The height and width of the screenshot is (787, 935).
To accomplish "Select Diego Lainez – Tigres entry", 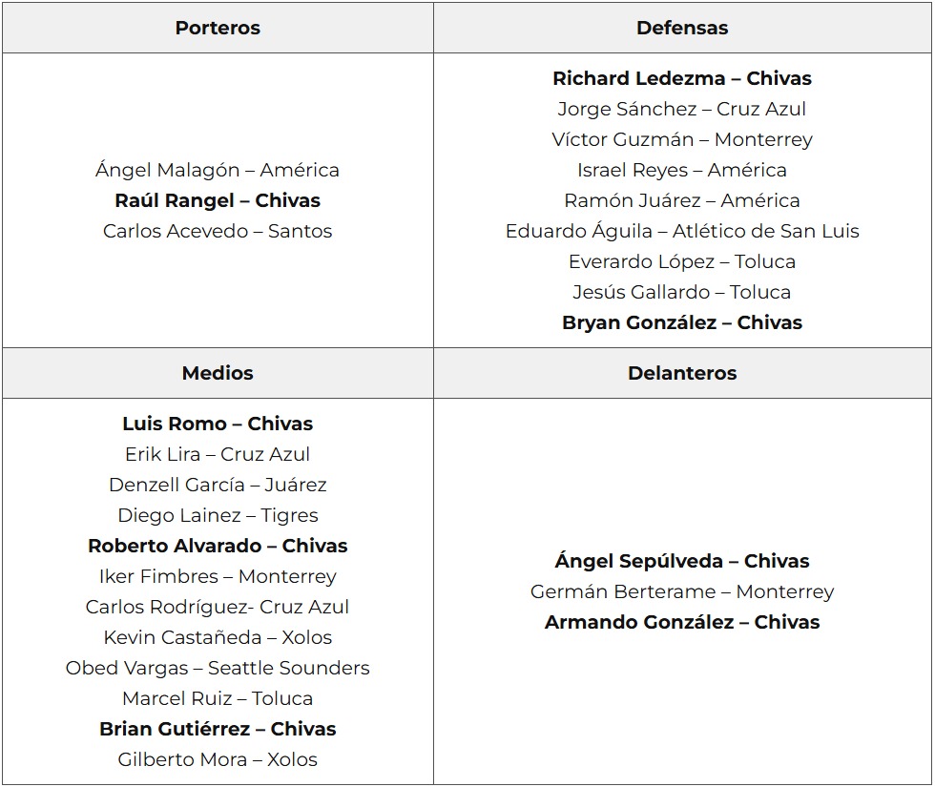I will tap(218, 515).
